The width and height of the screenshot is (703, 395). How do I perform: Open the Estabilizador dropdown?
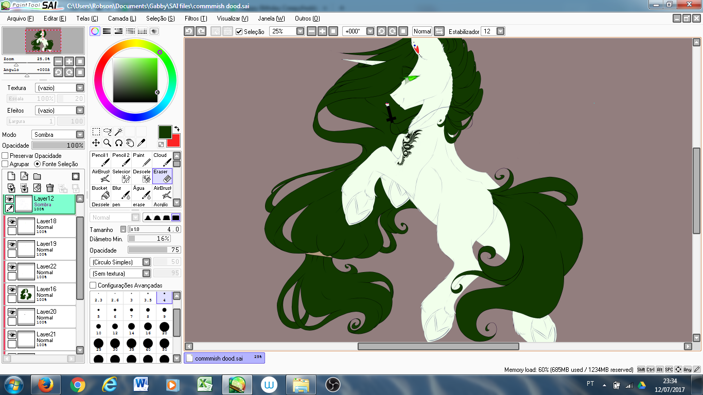(x=493, y=31)
